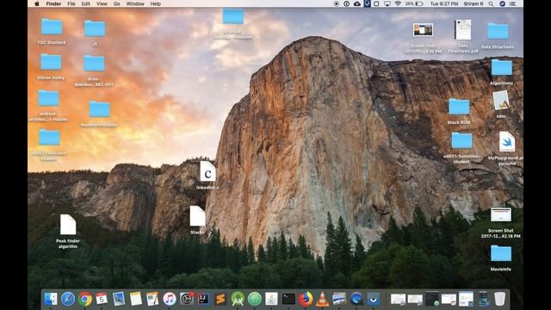Launch iTunes from the dock
The height and width of the screenshot is (310, 551).
point(170,299)
